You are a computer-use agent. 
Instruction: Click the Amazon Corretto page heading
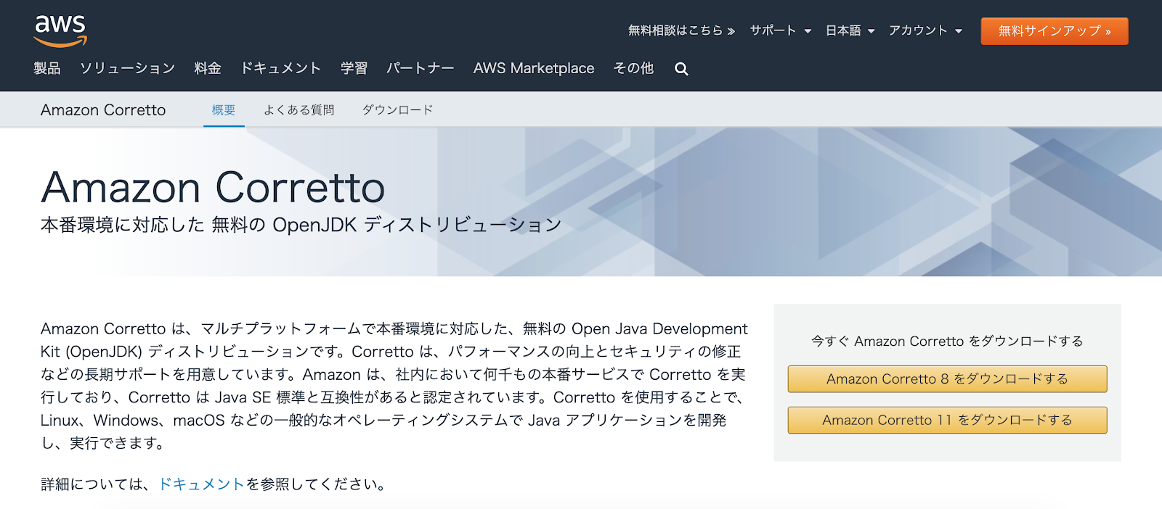point(213,188)
